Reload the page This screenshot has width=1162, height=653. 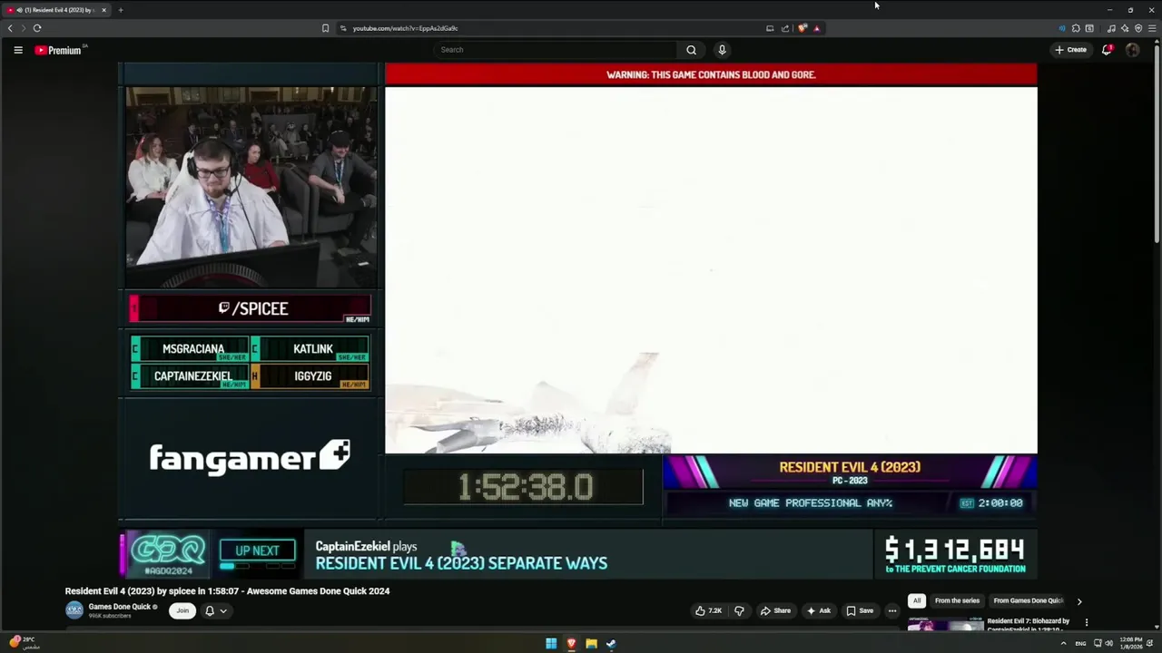pos(37,28)
